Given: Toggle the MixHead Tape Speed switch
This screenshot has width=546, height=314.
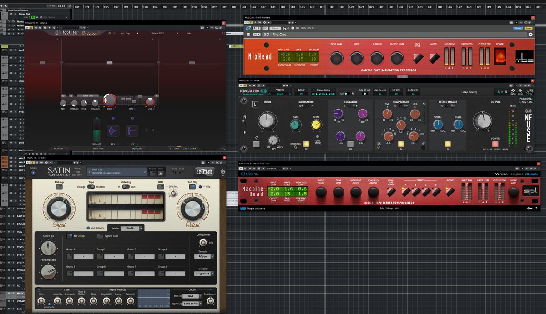Looking at the screenshot, I should click(417, 58).
